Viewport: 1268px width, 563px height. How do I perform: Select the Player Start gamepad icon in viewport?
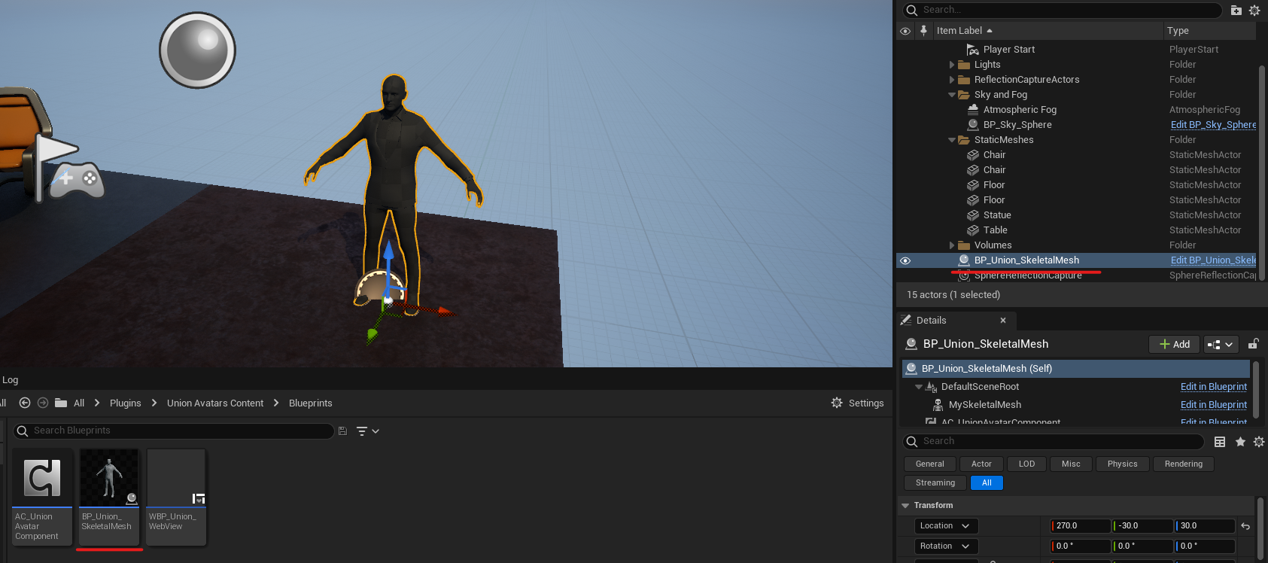[77, 180]
